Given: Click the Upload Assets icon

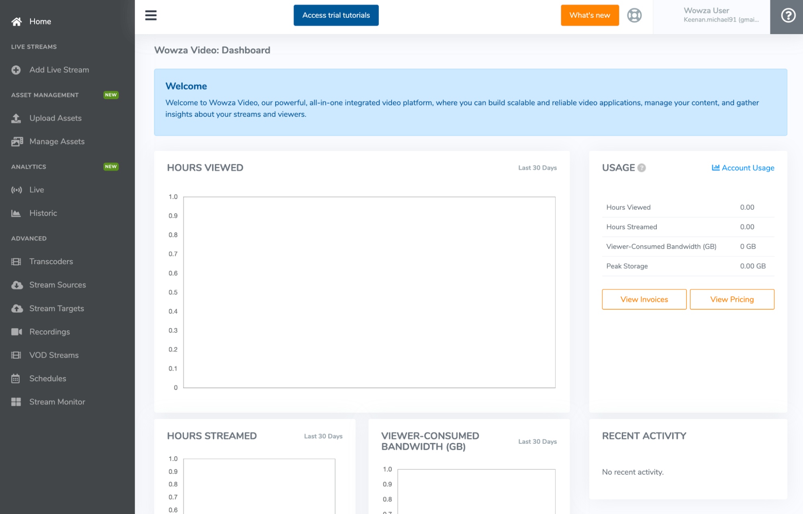Looking at the screenshot, I should click(x=16, y=118).
